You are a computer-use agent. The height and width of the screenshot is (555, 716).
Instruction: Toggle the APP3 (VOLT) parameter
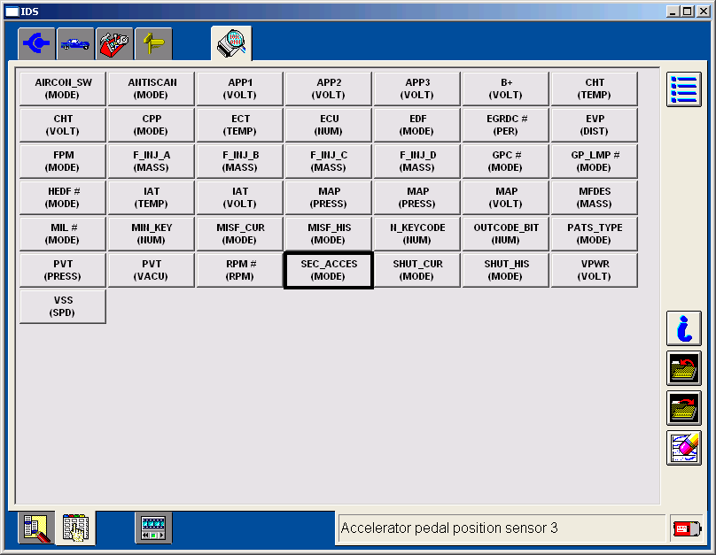tap(417, 89)
